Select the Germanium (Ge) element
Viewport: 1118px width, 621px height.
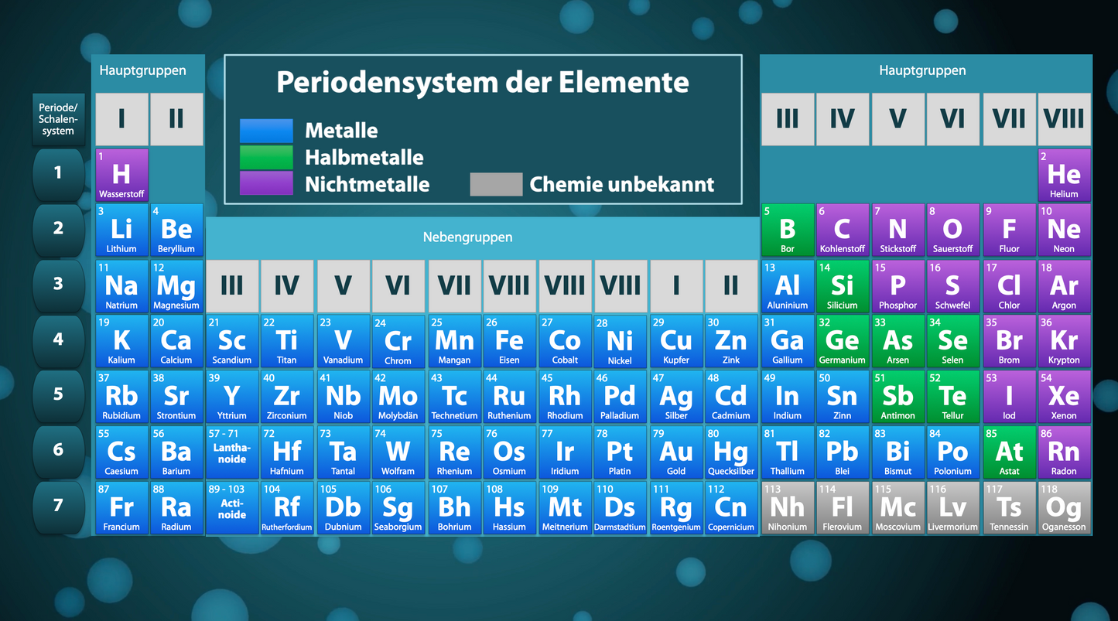pyautogui.click(x=843, y=341)
